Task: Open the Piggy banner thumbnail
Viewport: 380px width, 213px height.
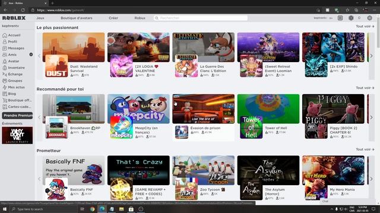Action: (x=333, y=109)
